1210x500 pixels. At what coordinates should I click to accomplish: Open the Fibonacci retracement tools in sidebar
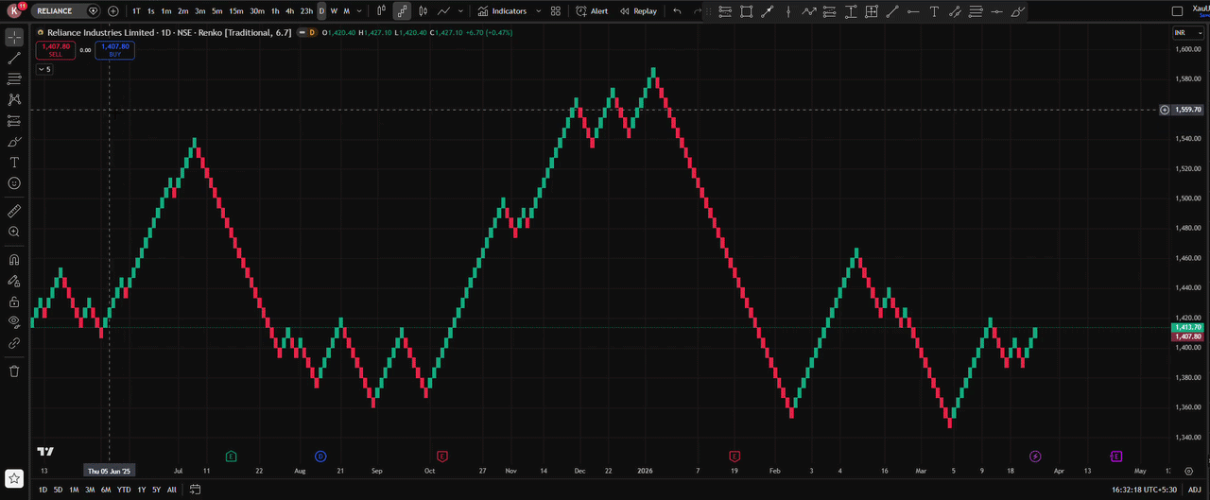14,79
